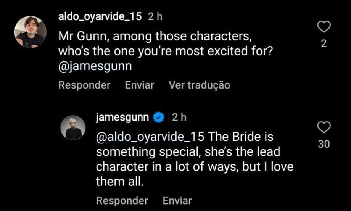The image size is (351, 211).
Task: Open aldo_oyarvide_15's profile picture
Action: [x=31, y=32]
